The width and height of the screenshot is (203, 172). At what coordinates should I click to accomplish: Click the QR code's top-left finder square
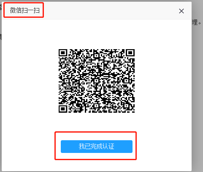[63, 53]
